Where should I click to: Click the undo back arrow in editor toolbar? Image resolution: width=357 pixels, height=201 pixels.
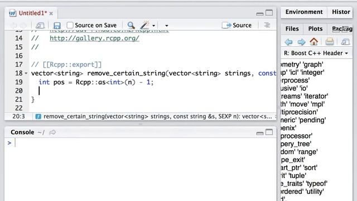coord(13,25)
